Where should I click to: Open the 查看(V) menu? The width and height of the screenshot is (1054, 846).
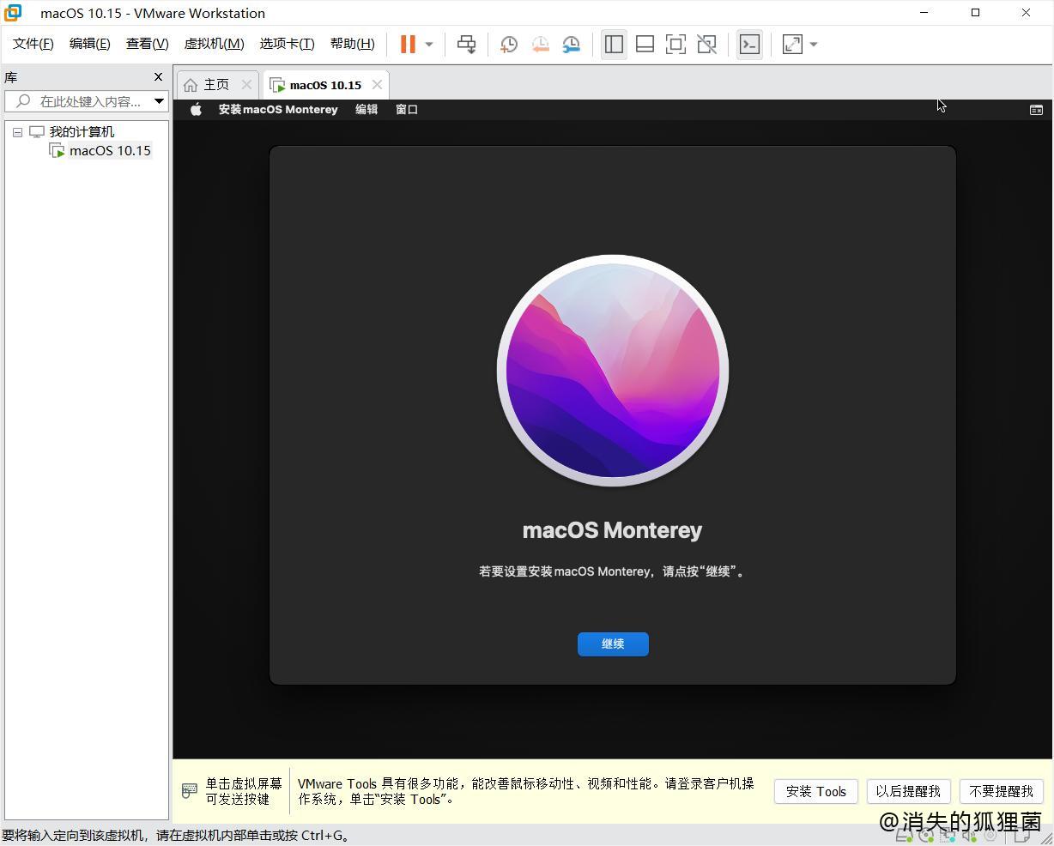pyautogui.click(x=147, y=44)
